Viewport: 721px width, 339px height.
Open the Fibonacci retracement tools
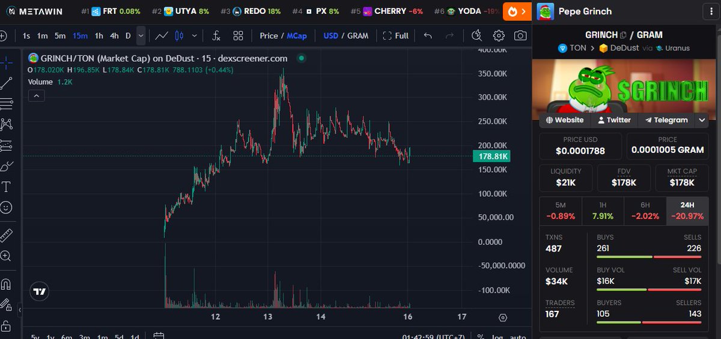pyautogui.click(x=5, y=104)
